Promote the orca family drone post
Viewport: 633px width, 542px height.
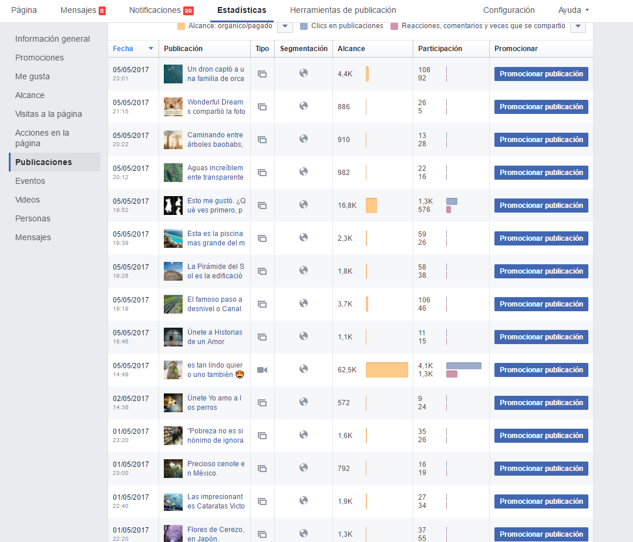541,74
